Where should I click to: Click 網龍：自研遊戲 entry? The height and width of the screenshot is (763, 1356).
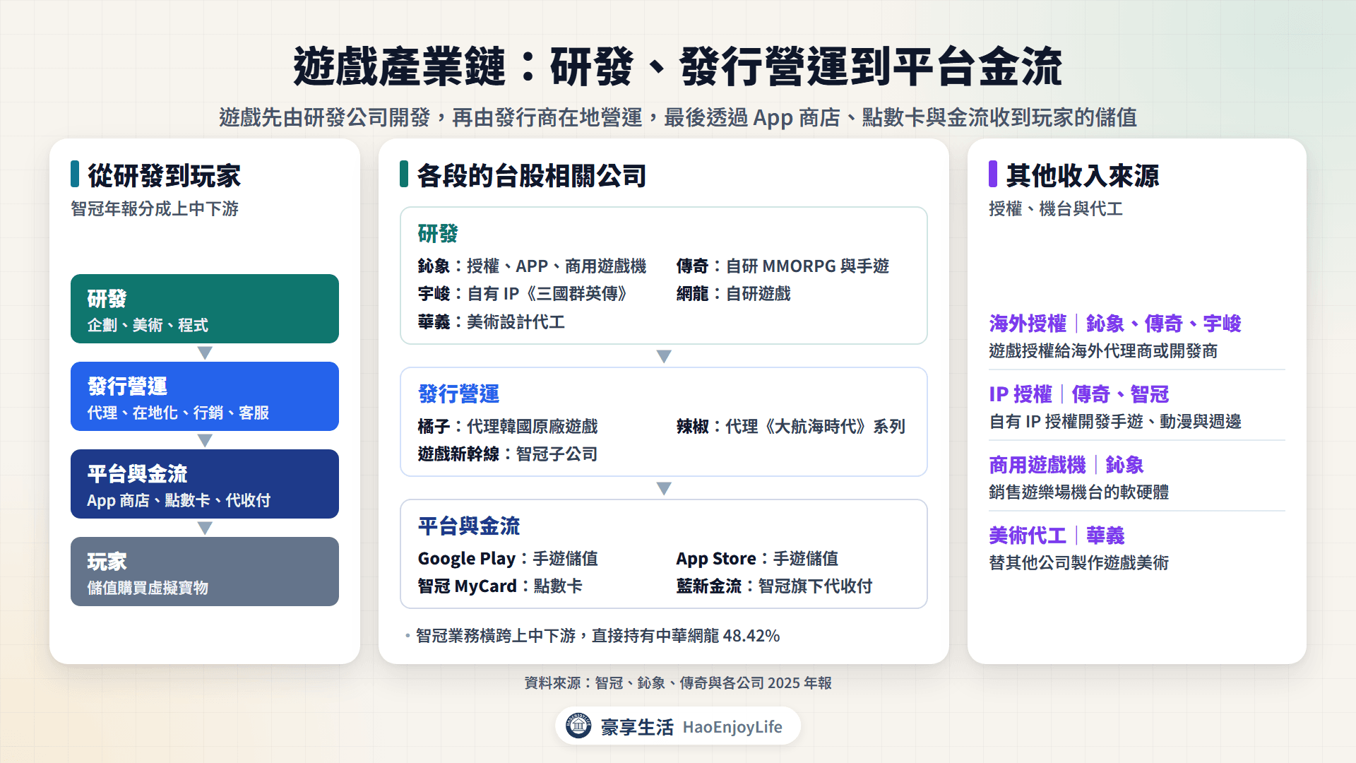[733, 293]
